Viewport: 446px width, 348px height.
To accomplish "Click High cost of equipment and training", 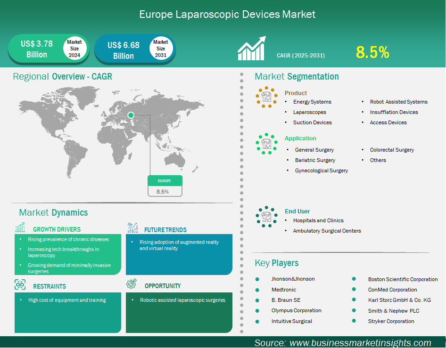I will [67, 300].
